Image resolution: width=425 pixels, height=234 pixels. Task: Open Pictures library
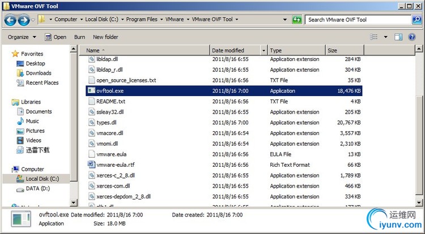[x=31, y=131]
